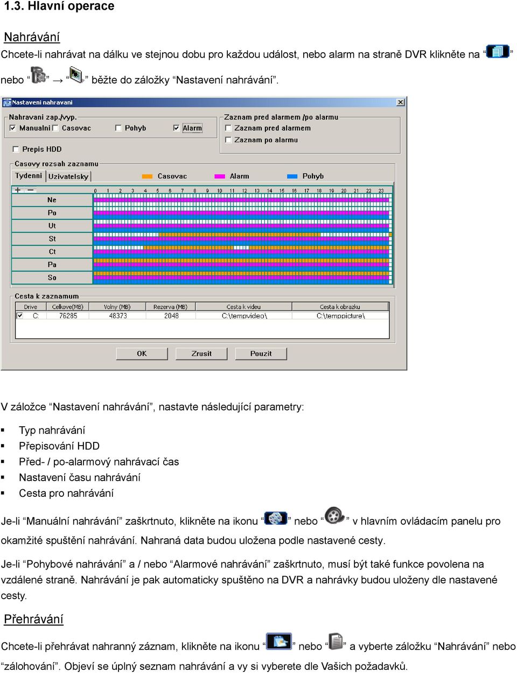This screenshot has height=673, width=517.
Task: Click the recording setup icon after the arrow
Action: click(x=76, y=75)
